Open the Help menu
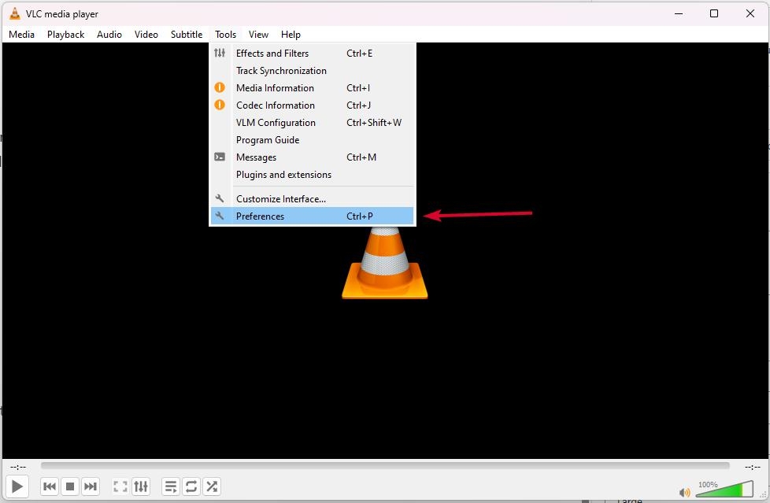770x503 pixels. click(x=291, y=35)
